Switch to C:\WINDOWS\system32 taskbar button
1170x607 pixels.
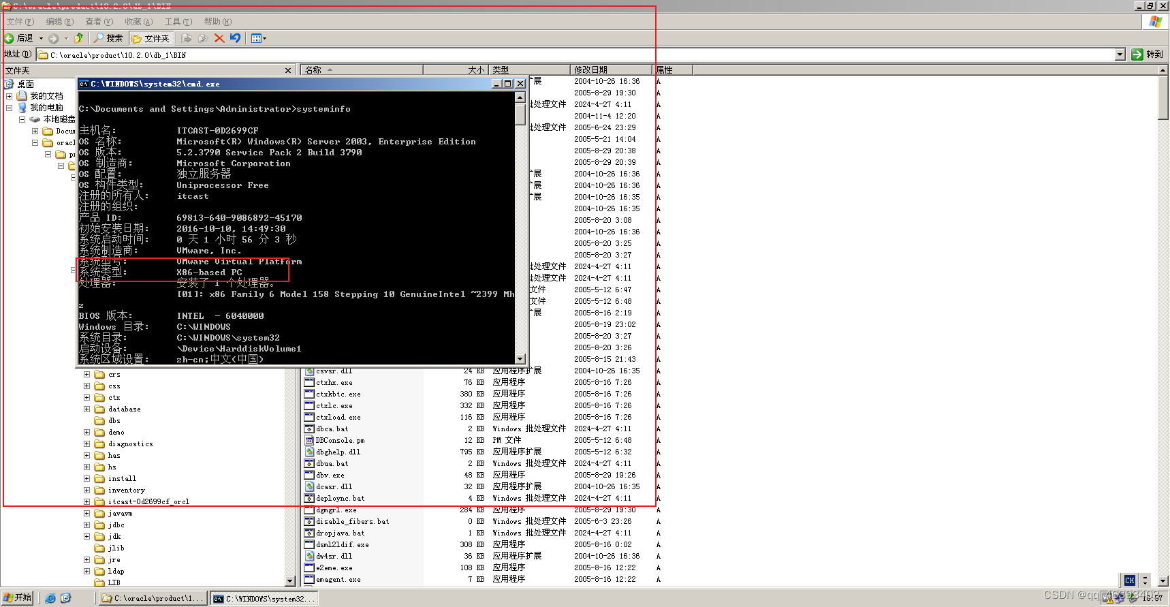264,598
